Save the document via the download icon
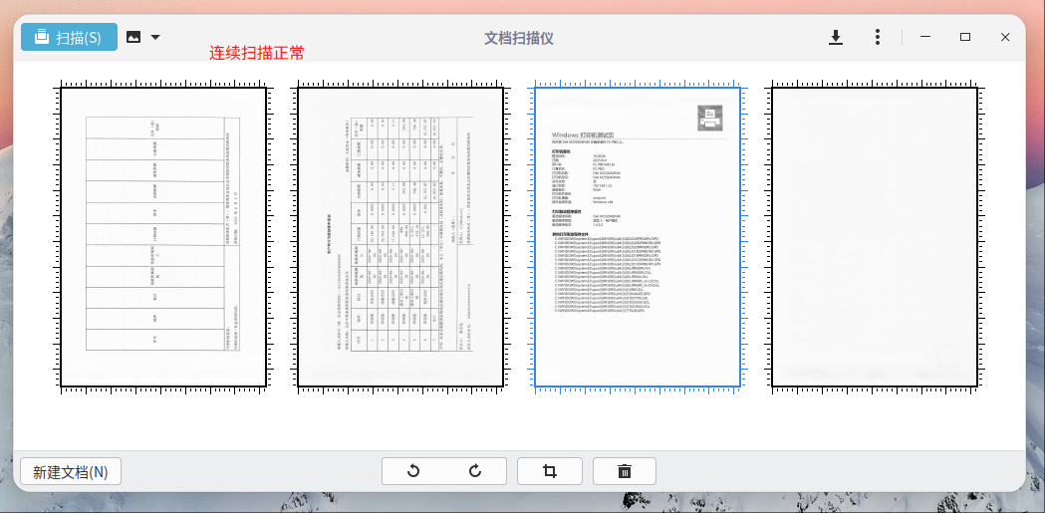Screen dimensions: 1045x513 click(835, 37)
